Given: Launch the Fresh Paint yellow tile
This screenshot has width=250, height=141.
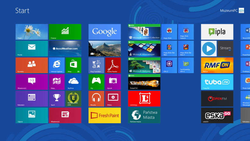Looking at the screenshot, I should point(105,115).
